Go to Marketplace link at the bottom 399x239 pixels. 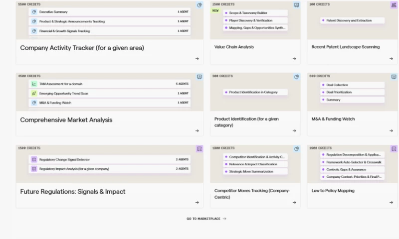pyautogui.click(x=206, y=219)
